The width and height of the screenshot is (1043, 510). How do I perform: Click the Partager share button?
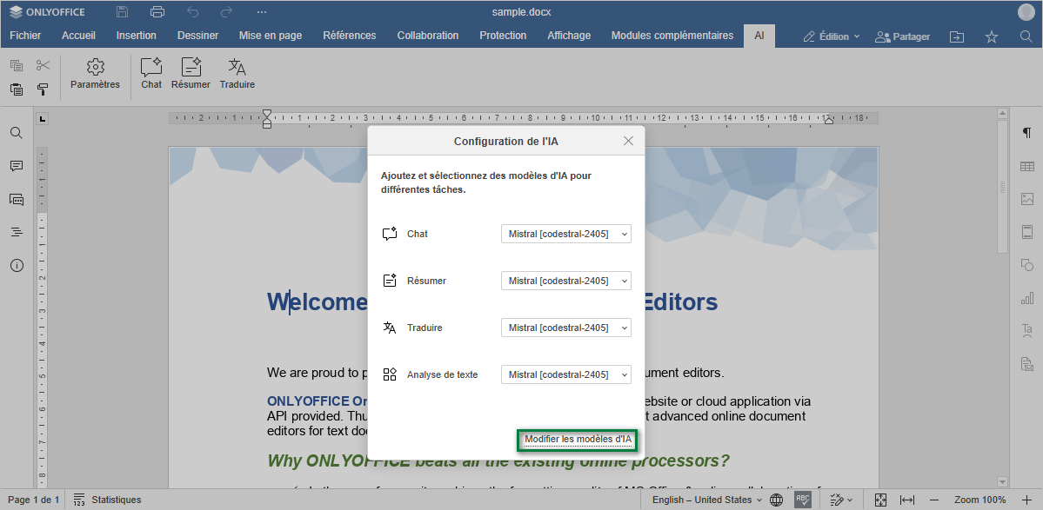click(902, 36)
